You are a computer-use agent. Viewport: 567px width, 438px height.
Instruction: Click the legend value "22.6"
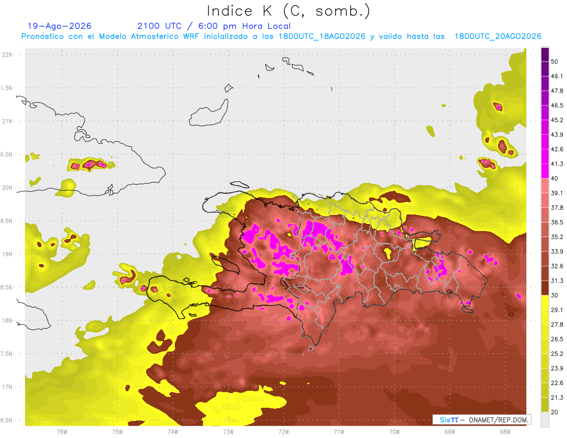557,383
